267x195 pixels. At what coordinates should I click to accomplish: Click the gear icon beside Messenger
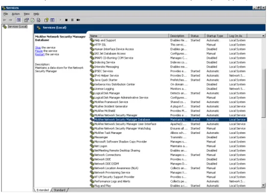pyautogui.click(x=92, y=137)
